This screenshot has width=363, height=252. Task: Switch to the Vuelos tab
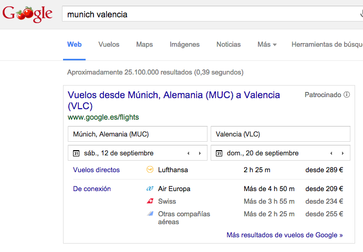(109, 45)
